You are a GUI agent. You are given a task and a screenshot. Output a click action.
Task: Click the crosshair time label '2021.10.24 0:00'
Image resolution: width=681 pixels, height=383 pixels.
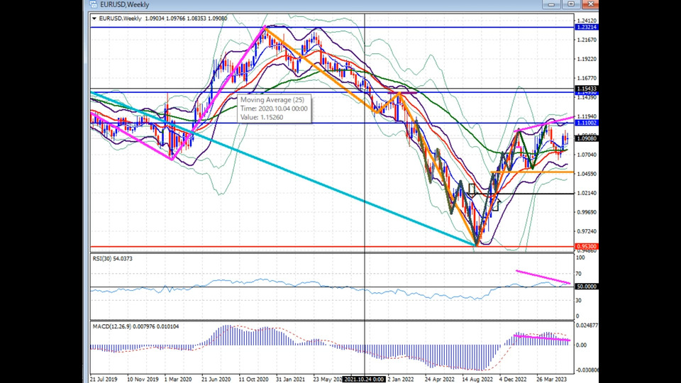pos(364,379)
